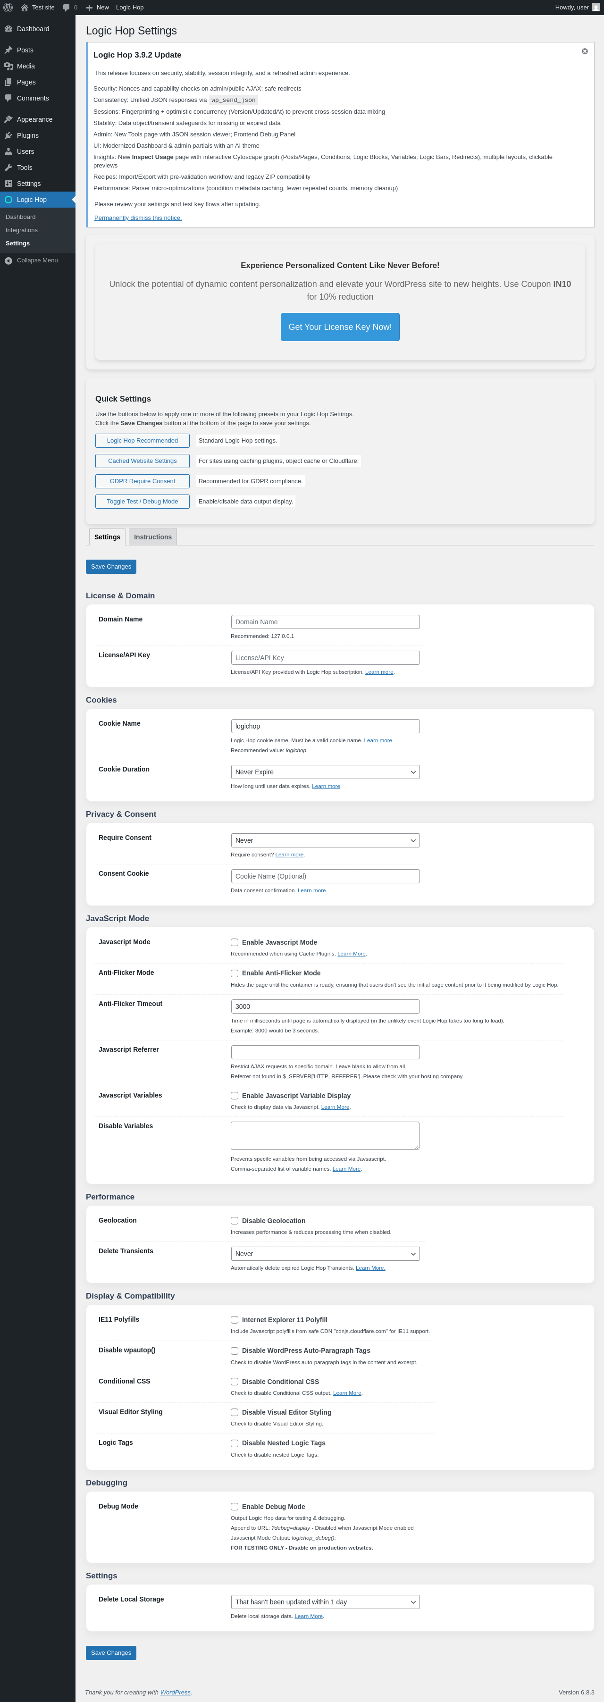Open the Posts pushpin icon
Image resolution: width=604 pixels, height=1702 pixels.
[x=8, y=50]
